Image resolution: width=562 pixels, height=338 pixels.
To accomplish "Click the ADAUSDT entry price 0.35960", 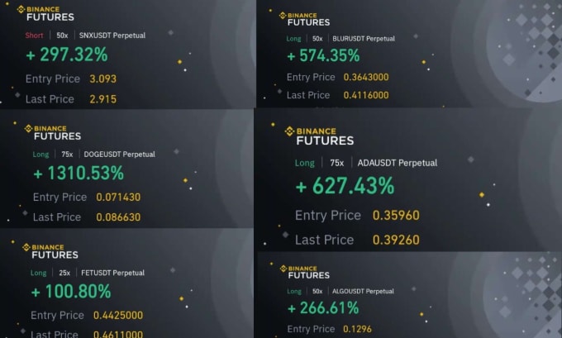I will coord(396,216).
